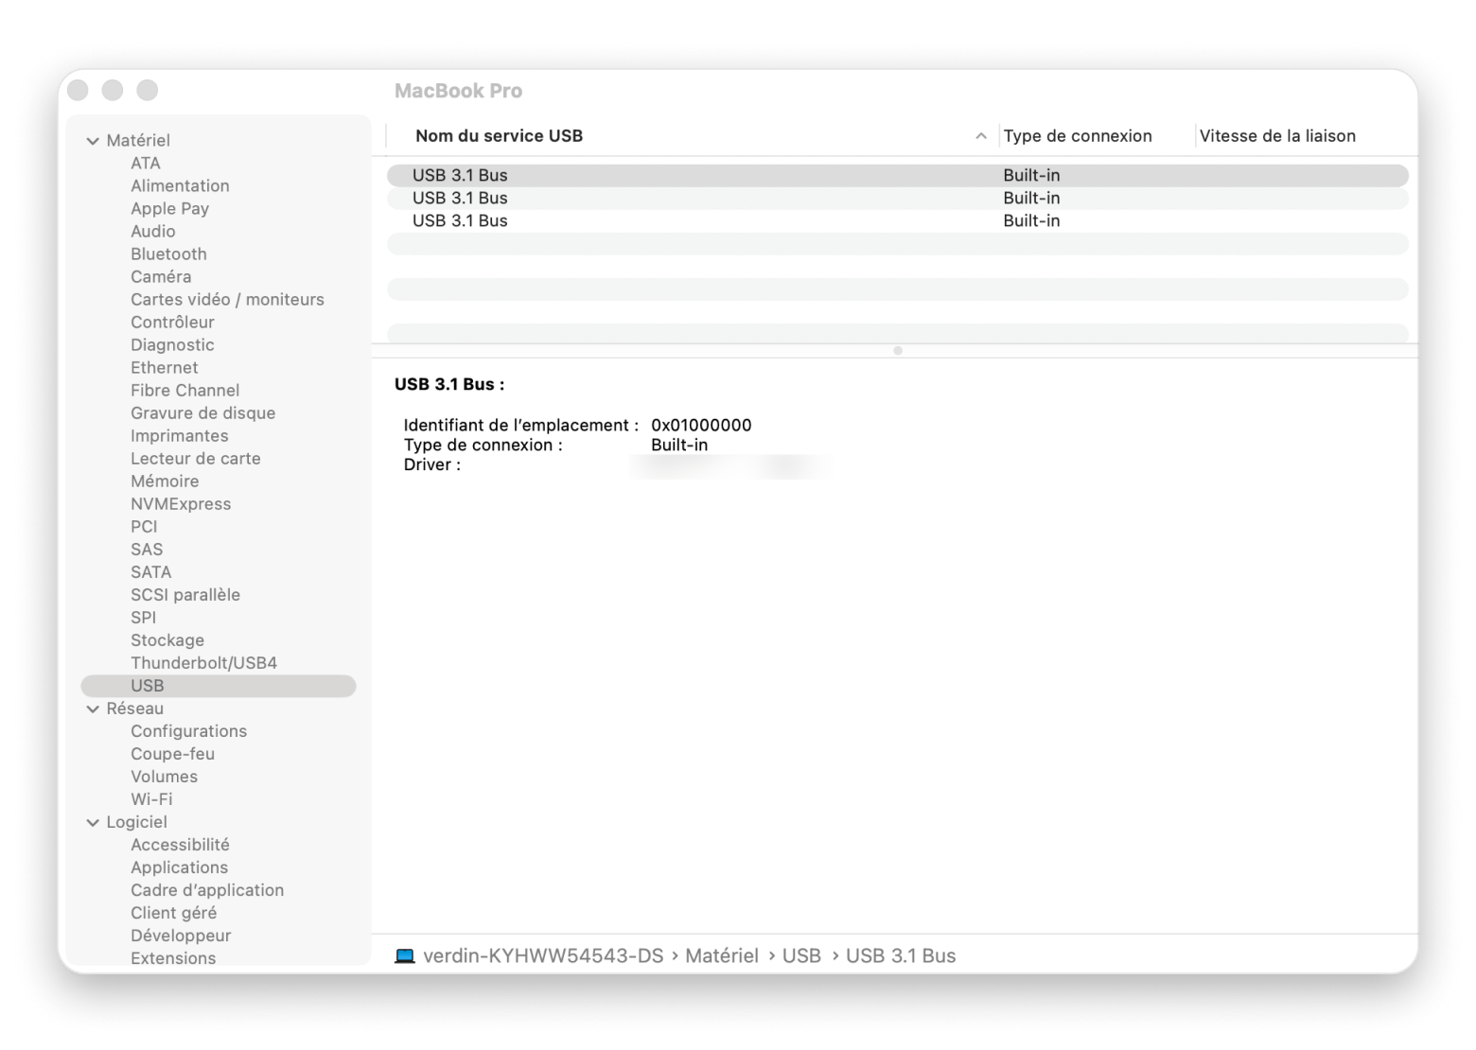Select ATA in the sidebar
Screen dimensions: 1476x1050
click(x=146, y=164)
